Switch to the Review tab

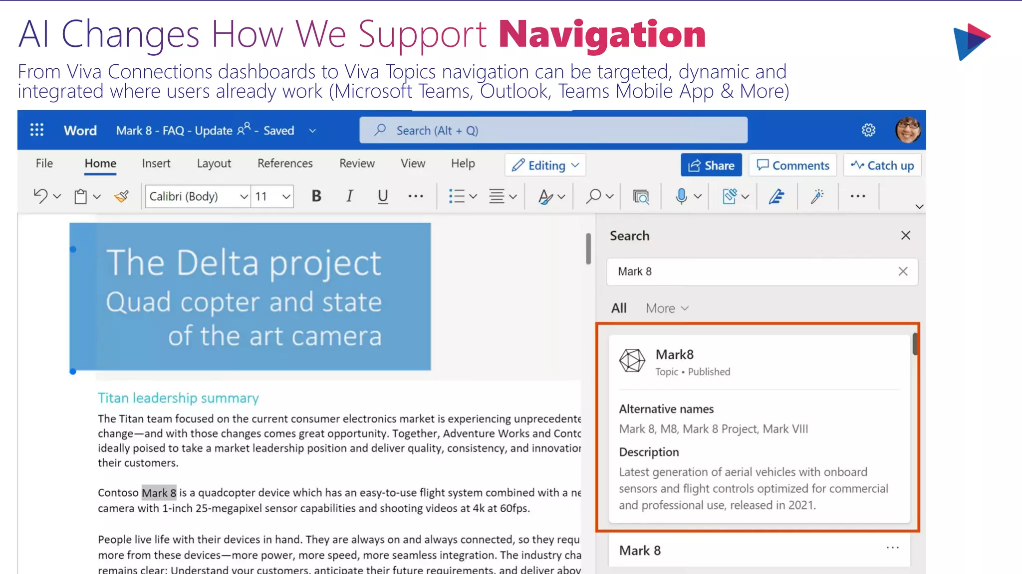357,163
